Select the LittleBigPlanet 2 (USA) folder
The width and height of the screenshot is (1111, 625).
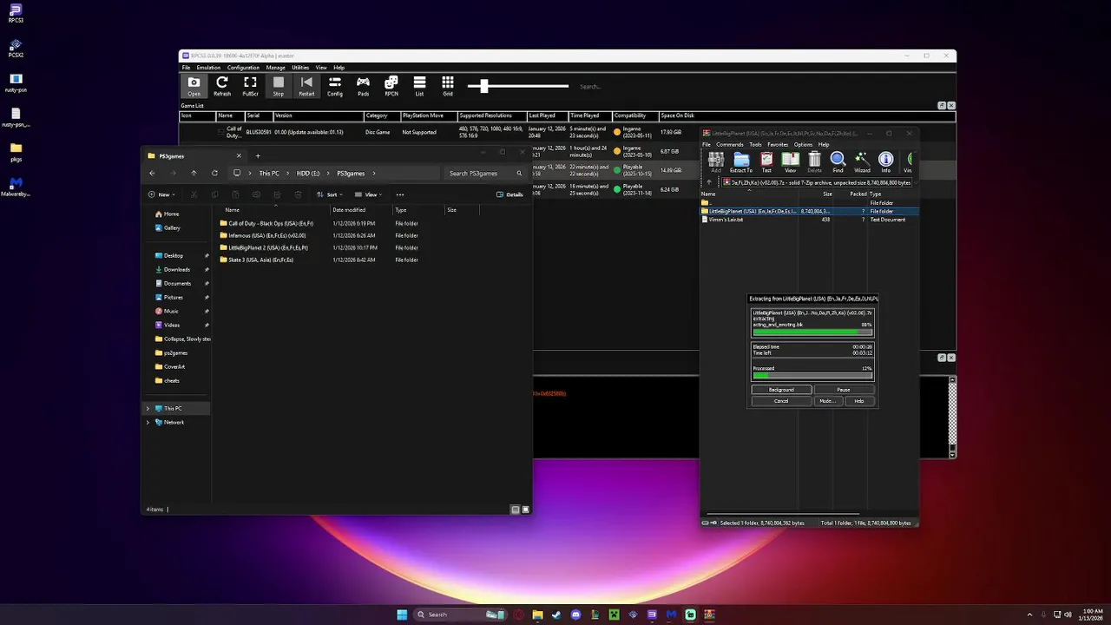[x=264, y=247]
